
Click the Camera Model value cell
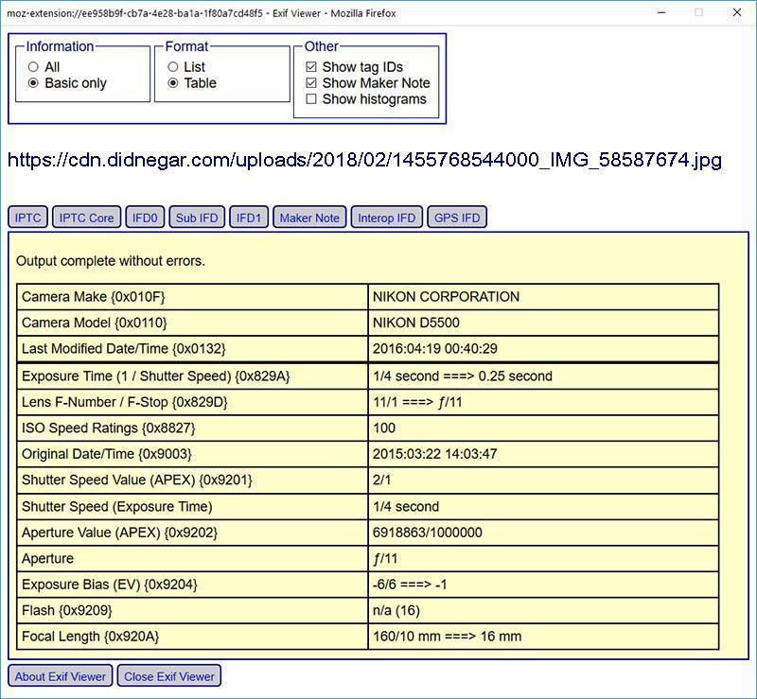542,323
